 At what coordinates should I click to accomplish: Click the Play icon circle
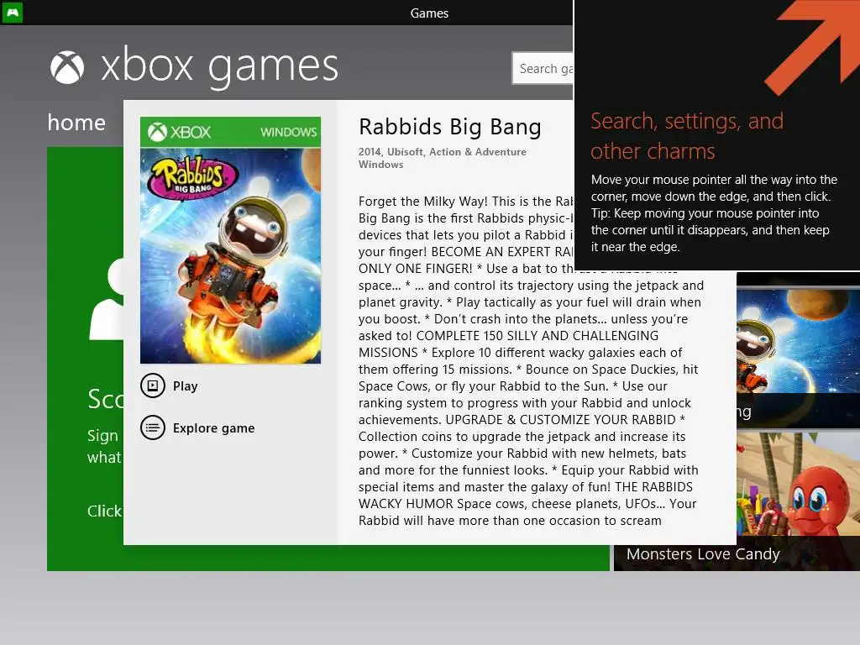click(153, 385)
